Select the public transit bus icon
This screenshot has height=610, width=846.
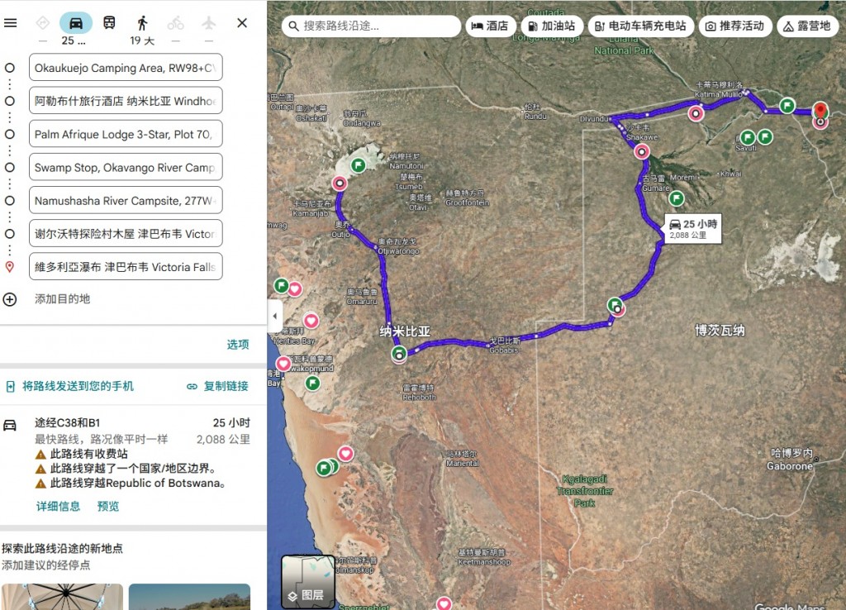(x=109, y=23)
